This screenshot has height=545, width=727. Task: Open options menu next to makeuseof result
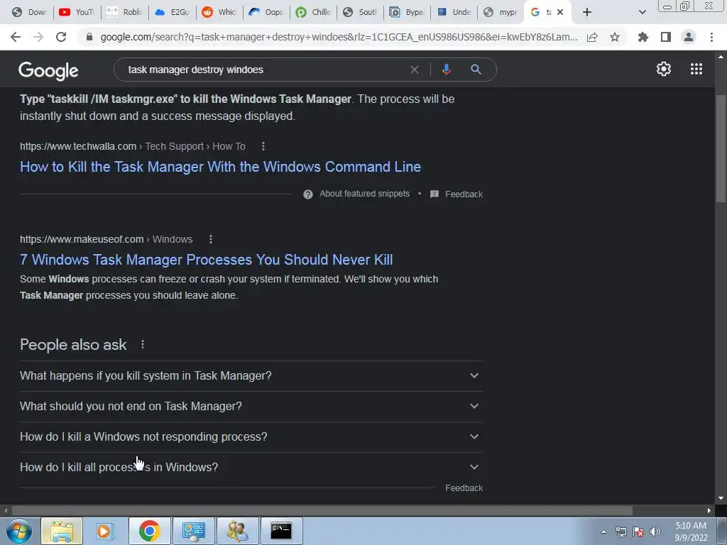pos(211,239)
